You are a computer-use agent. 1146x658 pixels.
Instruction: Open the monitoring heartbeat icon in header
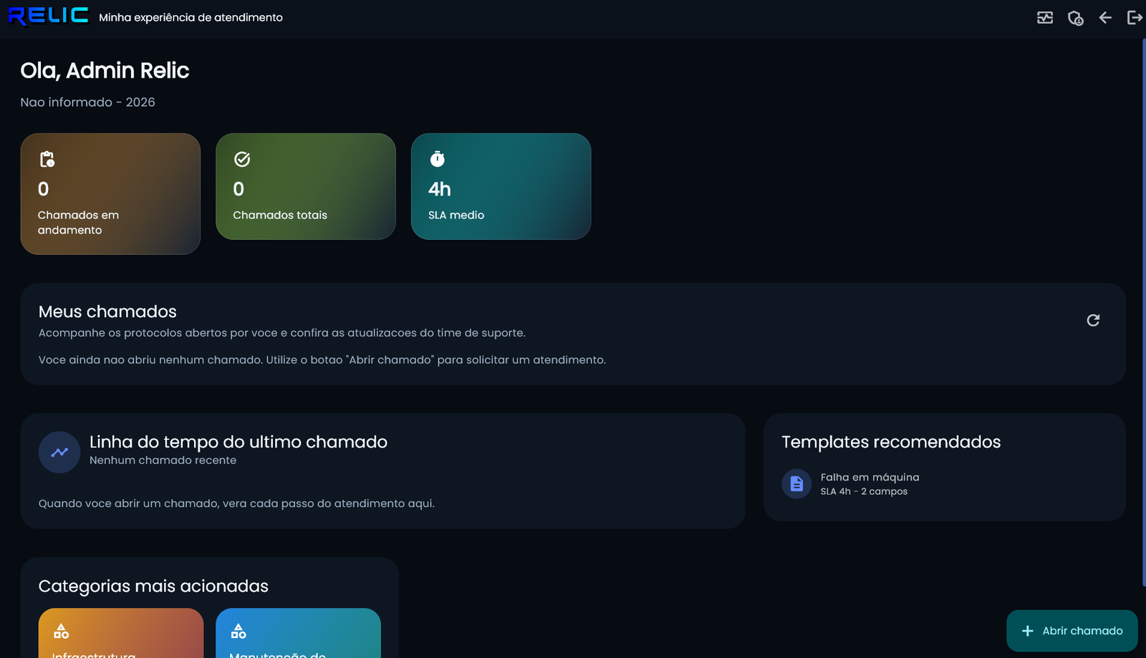coord(1045,18)
